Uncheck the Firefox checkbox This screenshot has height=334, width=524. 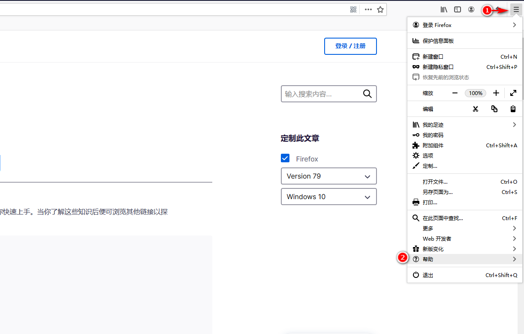click(x=285, y=158)
